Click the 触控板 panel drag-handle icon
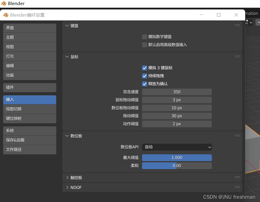260x202 pixels. tap(237, 177)
